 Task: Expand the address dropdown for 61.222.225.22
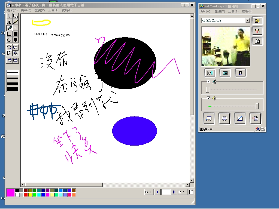click(247, 20)
